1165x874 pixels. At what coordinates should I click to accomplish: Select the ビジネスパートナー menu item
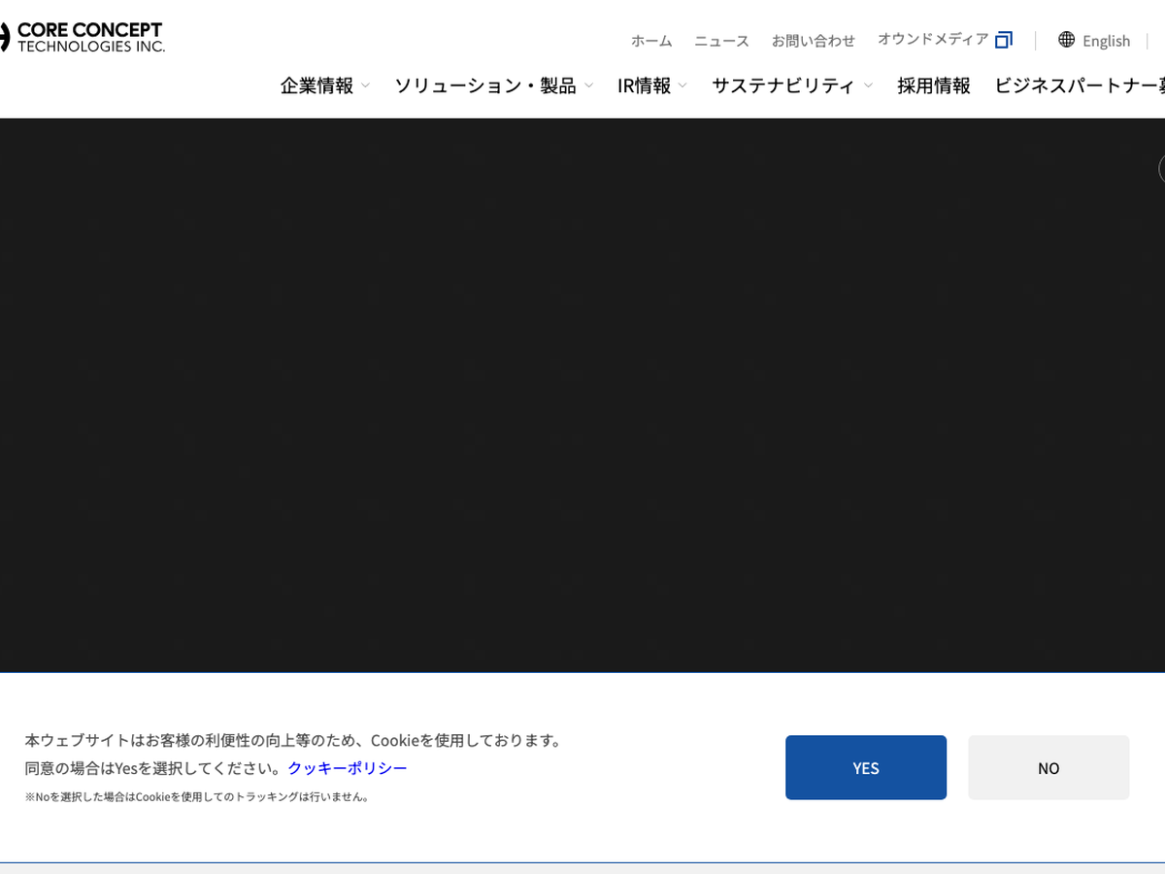[1078, 85]
